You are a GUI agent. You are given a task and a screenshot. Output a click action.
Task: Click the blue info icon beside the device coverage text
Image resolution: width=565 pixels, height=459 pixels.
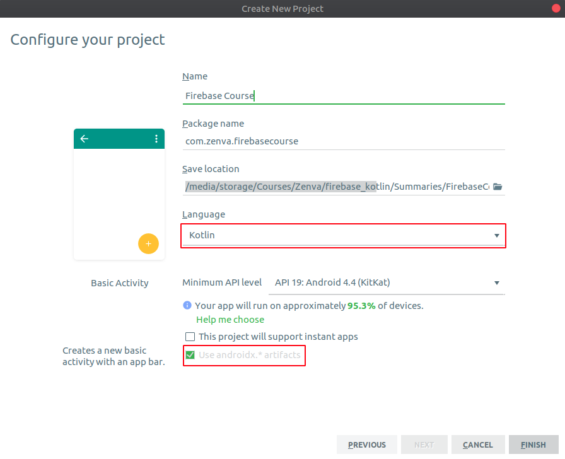(187, 305)
